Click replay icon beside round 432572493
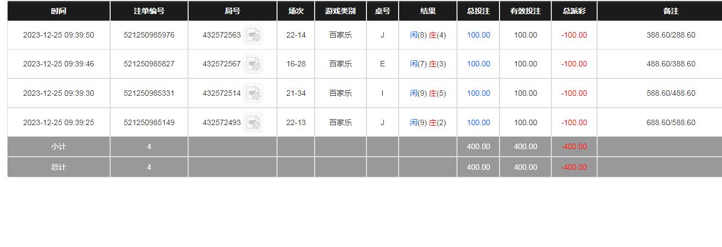Viewport: 722px width, 247px height. tap(252, 123)
